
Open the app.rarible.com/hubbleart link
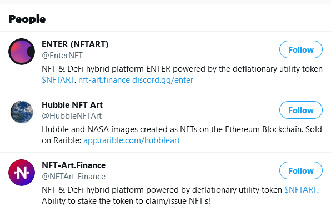coord(132,140)
